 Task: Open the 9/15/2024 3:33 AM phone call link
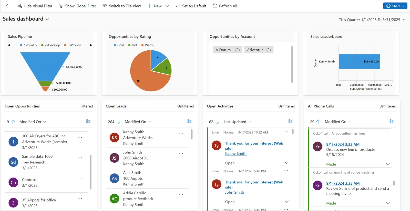(343, 145)
